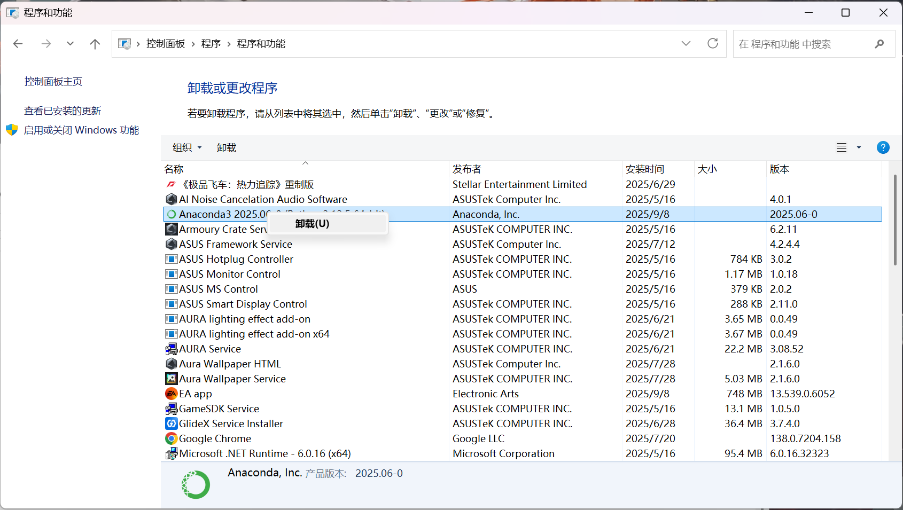The image size is (903, 510).
Task: Click the Anaconda logo in details pane
Action: 196,484
